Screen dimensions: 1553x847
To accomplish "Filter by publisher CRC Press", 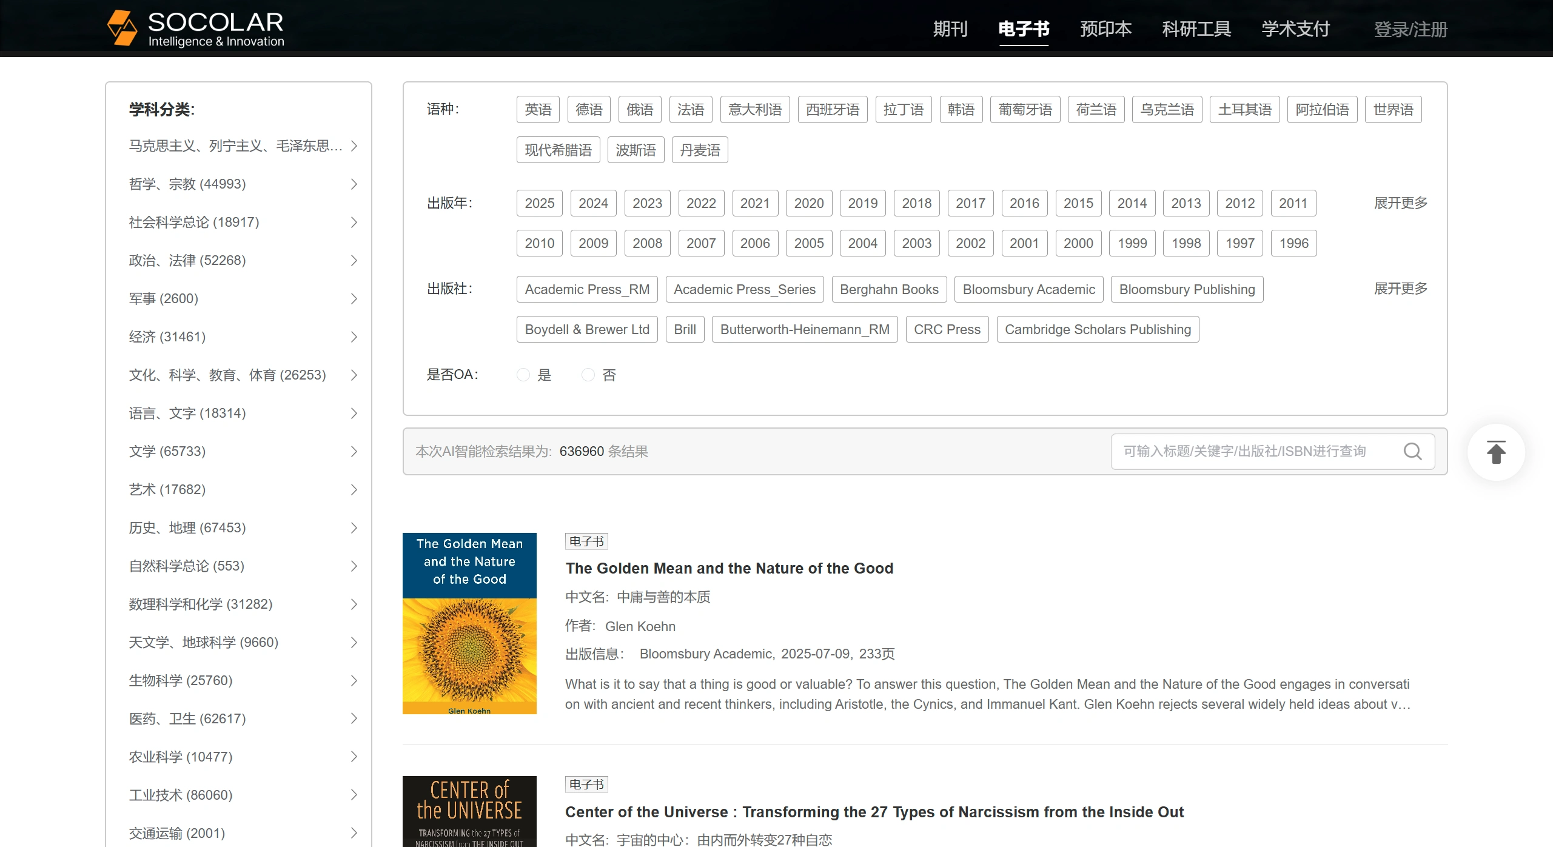I will 947,329.
